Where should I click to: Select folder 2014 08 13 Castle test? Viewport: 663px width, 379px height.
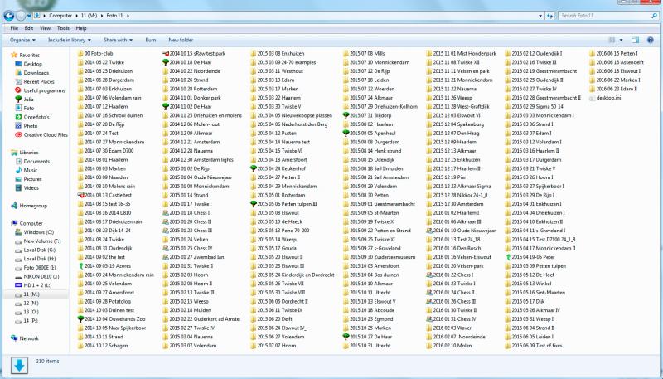coord(108,196)
